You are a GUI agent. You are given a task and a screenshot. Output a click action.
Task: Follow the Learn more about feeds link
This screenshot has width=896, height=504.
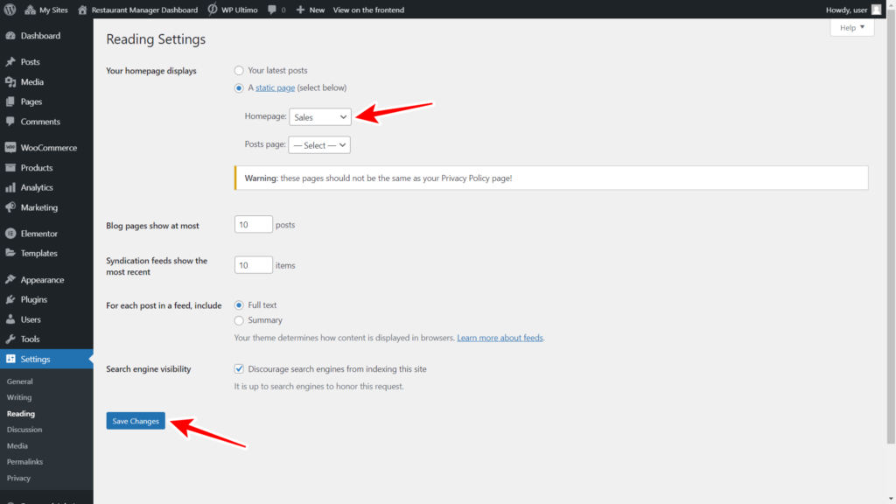coord(499,337)
